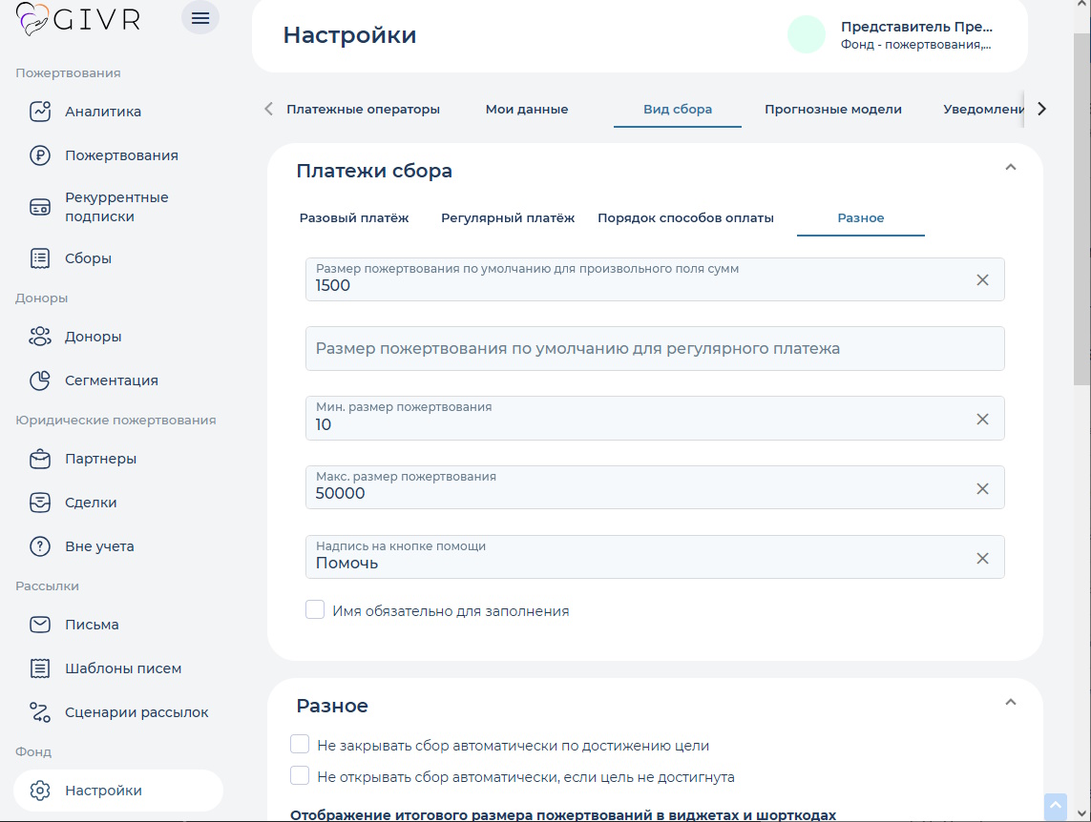Click the document icon for Шаблоны писем
Viewport: 1091px width, 822px height.
pos(40,668)
